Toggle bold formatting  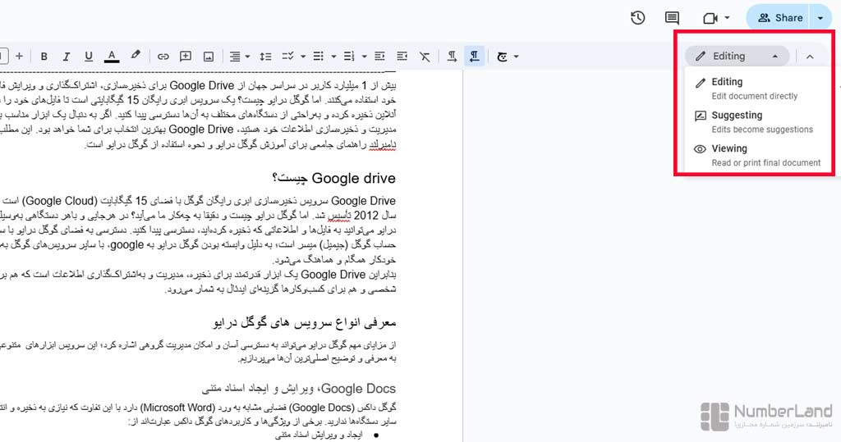[44, 57]
